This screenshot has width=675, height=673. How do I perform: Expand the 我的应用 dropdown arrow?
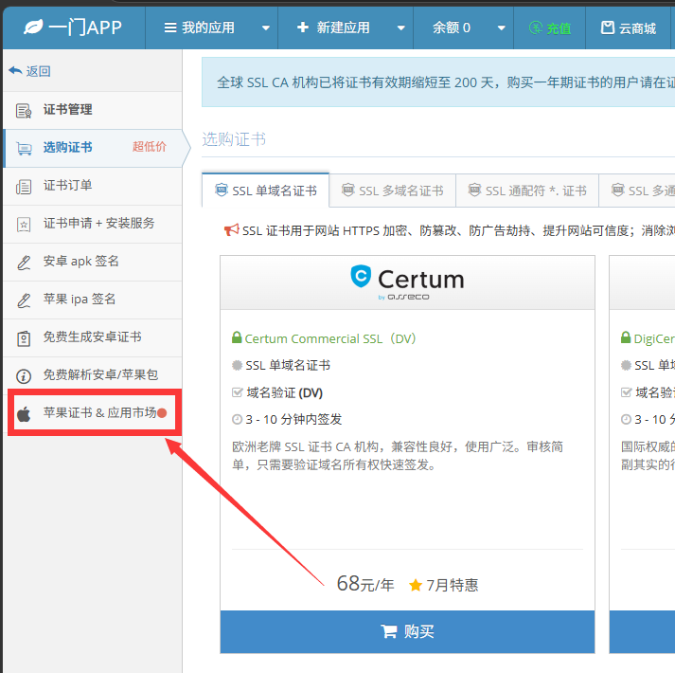(266, 28)
